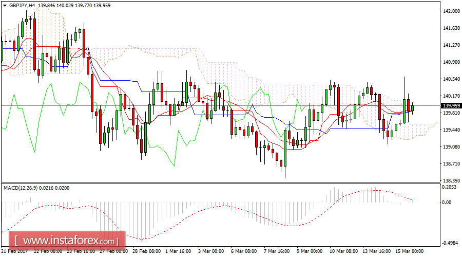Click the OHLC values 139.846 140.029 139.770 139.959

(x=74, y=6)
